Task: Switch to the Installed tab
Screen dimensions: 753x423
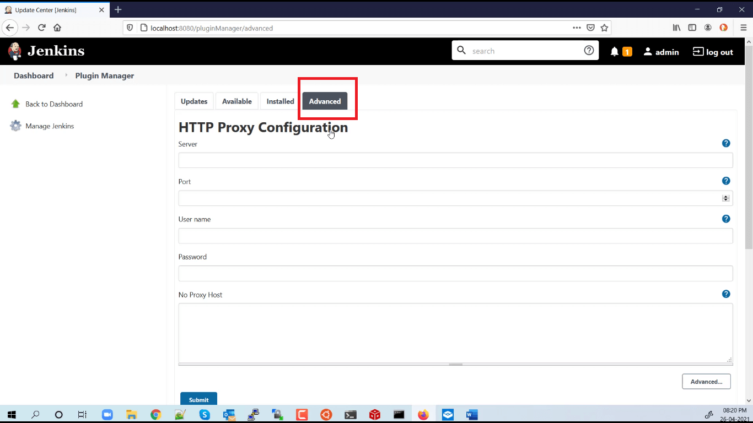Action: [279, 101]
